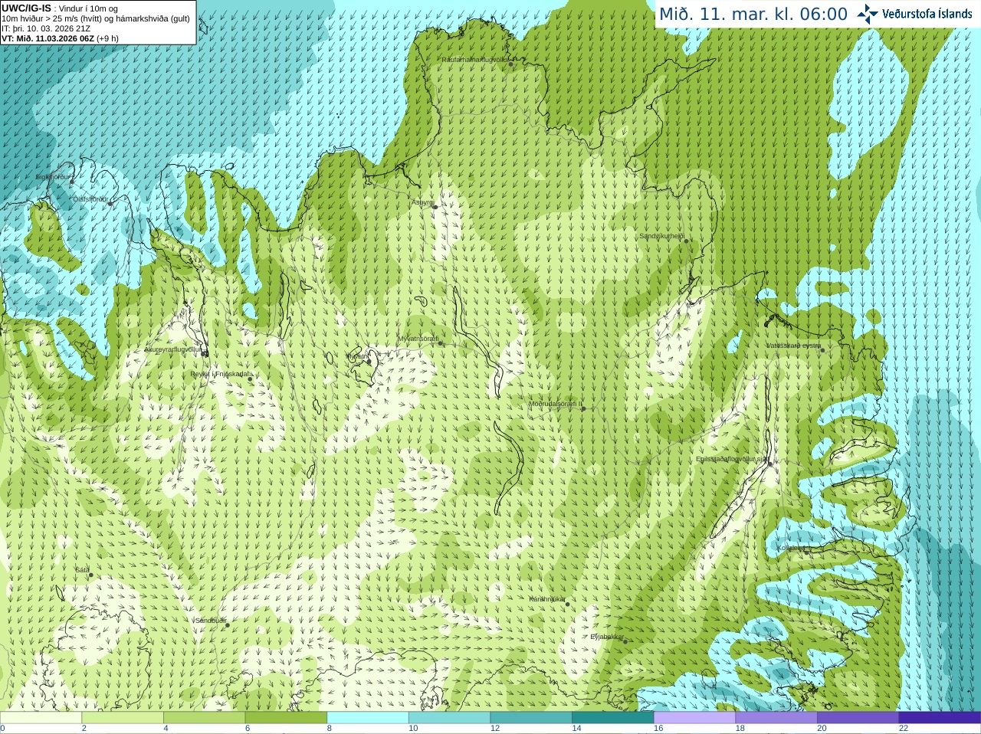Screen dimensions: 981x734
Task: Click the Mývatnsöræfi station dot
Action: tap(441, 343)
